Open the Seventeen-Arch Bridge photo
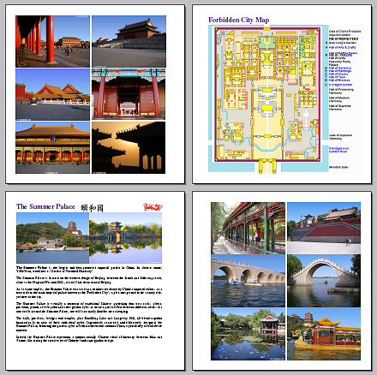 click(248, 281)
